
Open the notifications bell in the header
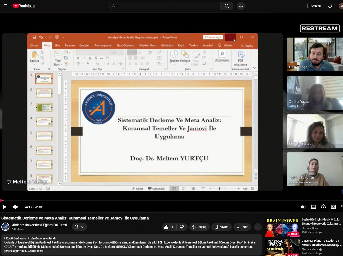point(330,6)
